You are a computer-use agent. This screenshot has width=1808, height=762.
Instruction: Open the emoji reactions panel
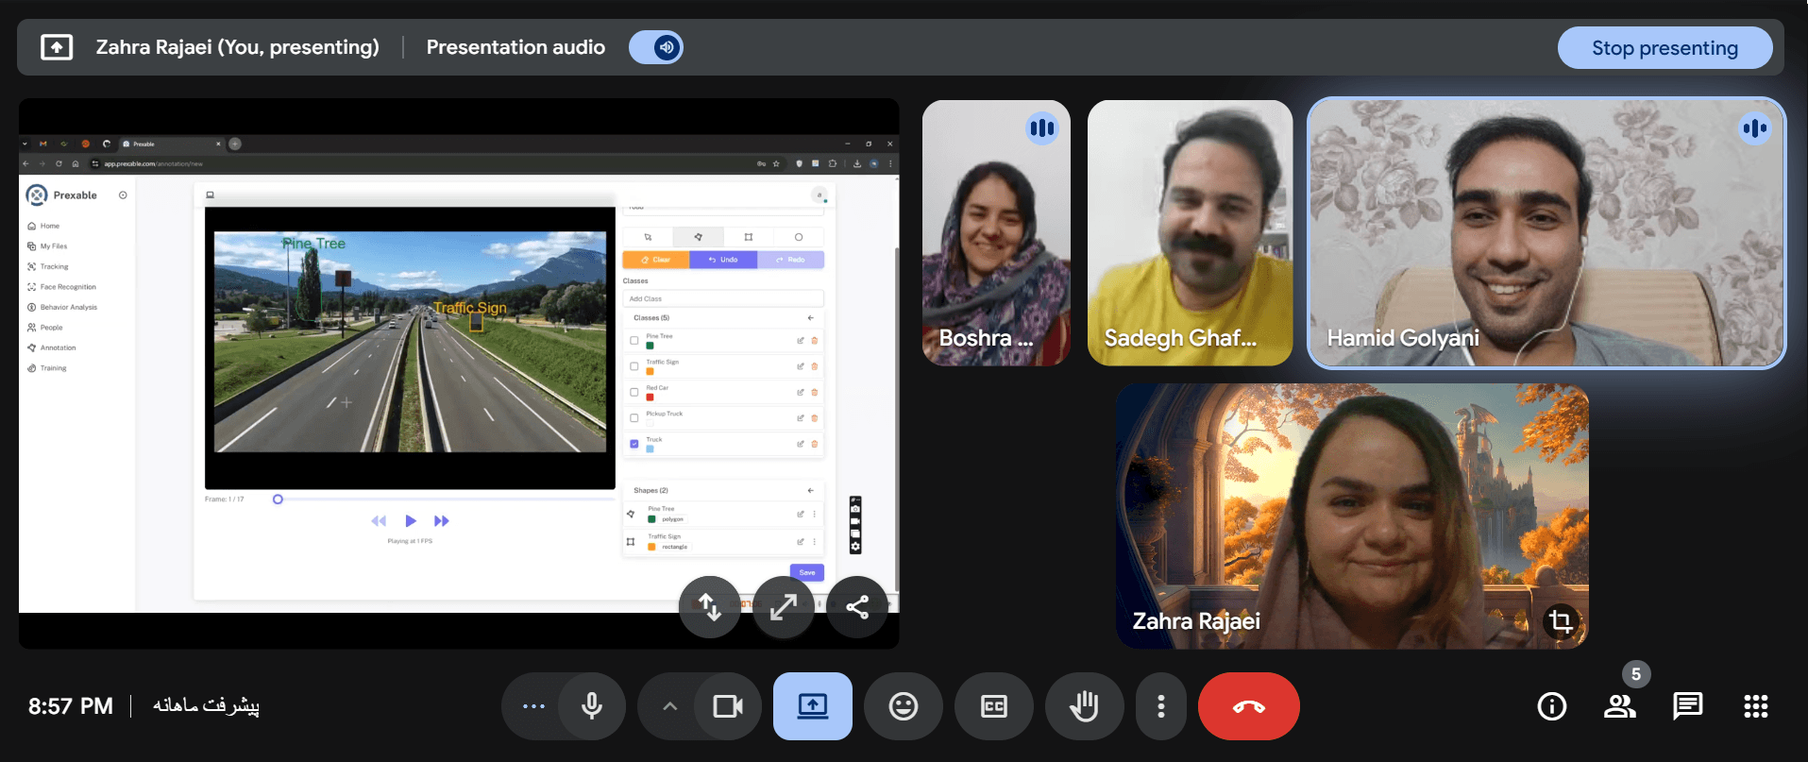click(x=903, y=706)
